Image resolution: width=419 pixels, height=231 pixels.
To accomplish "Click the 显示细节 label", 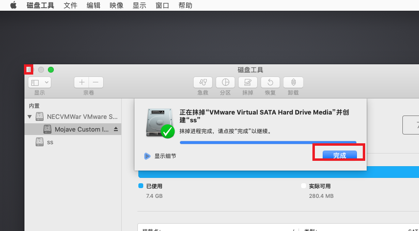I will tap(165, 156).
